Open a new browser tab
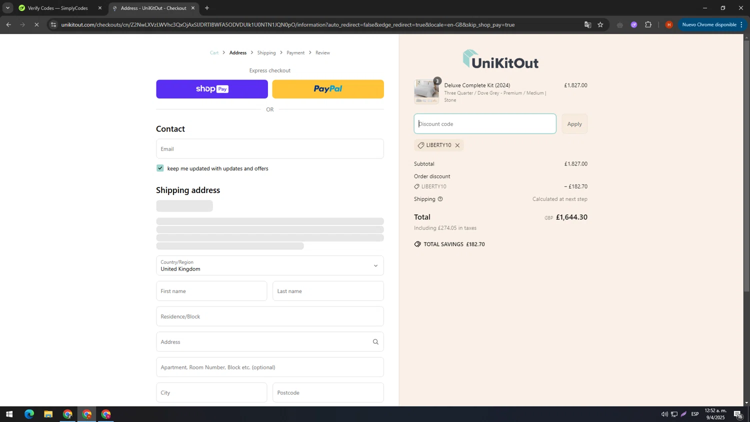Image resolution: width=750 pixels, height=422 pixels. tap(207, 8)
